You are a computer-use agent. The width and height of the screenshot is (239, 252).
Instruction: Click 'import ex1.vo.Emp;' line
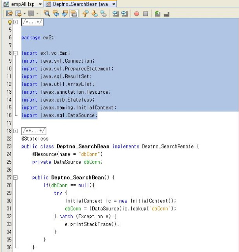coord(46,53)
